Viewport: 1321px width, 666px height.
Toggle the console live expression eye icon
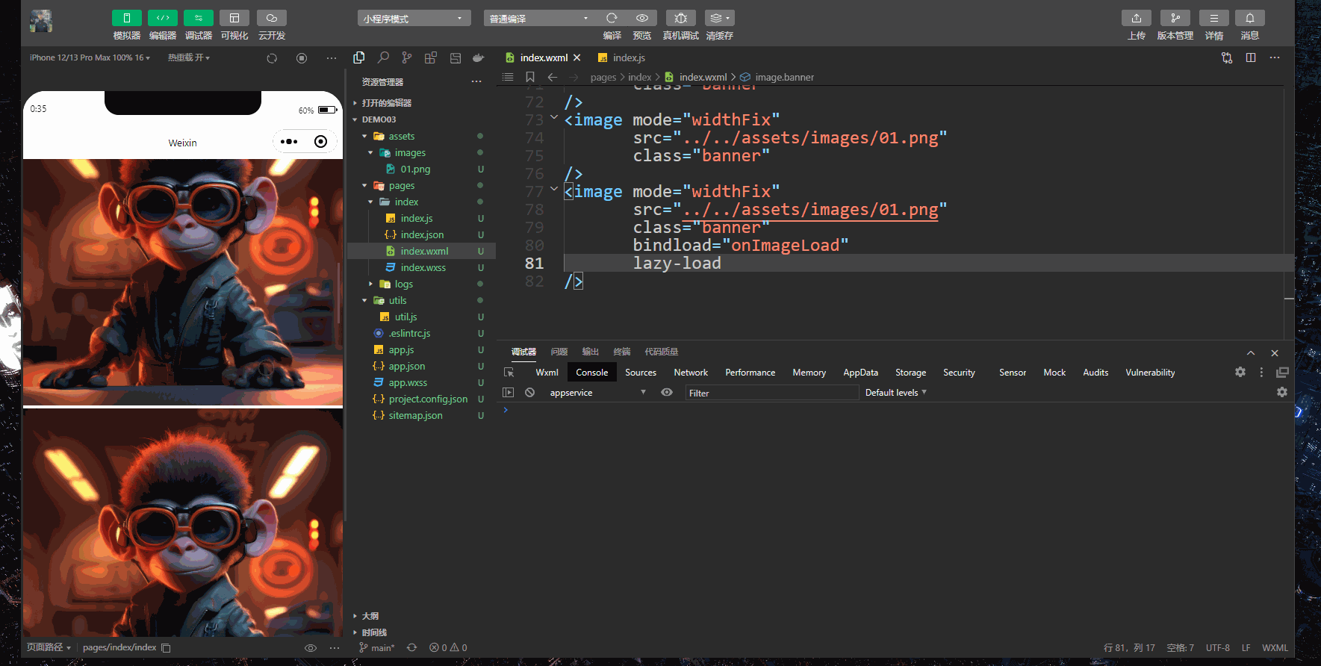pos(667,393)
